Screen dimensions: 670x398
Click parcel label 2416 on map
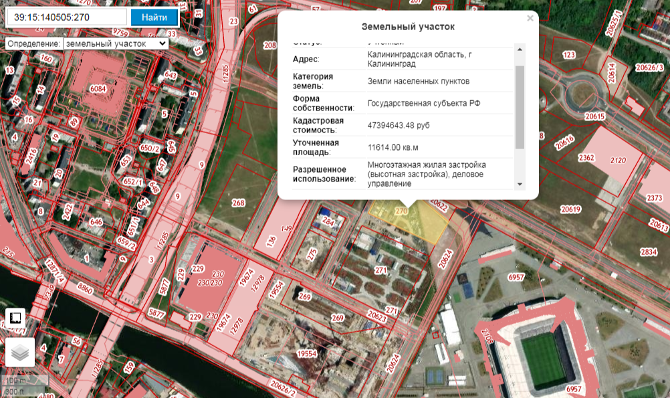(31, 157)
